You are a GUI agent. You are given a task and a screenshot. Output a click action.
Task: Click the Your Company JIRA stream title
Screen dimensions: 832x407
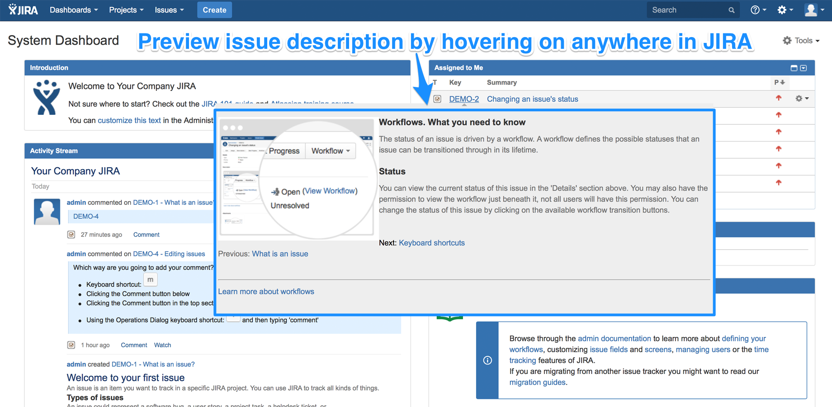coord(76,171)
